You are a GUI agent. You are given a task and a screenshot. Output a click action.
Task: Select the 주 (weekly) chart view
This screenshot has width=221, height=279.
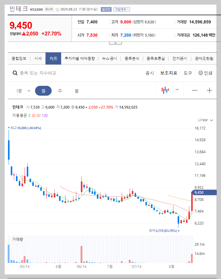pyautogui.click(x=60, y=90)
